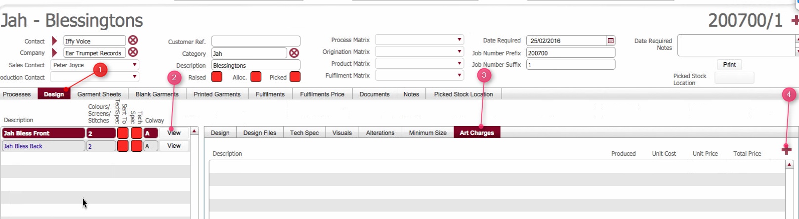This screenshot has height=219, width=799.
Task: Click into the Customer Ref. input field
Action: tap(255, 41)
